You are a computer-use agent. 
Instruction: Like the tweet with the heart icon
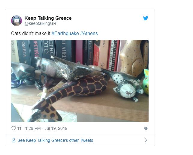tap(14, 128)
